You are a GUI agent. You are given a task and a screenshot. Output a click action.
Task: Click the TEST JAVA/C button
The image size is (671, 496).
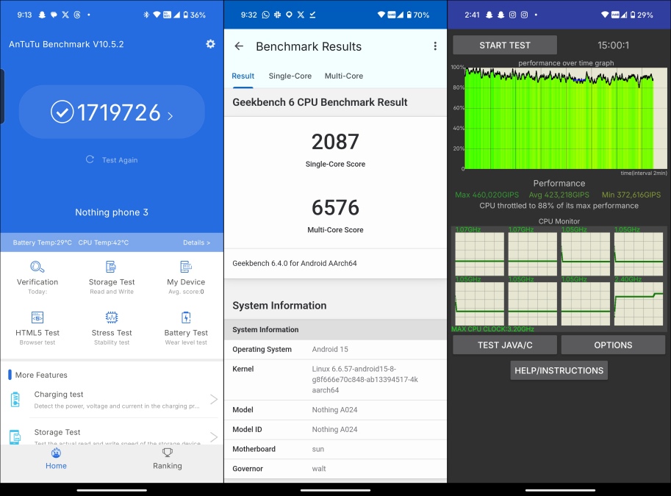(504, 345)
